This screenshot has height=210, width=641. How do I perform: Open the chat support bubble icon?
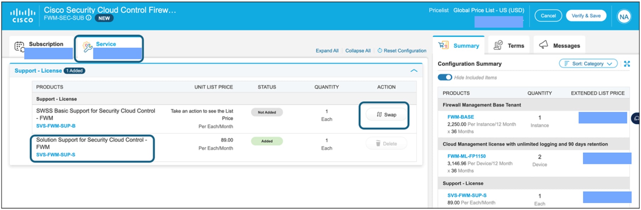[x=636, y=118]
